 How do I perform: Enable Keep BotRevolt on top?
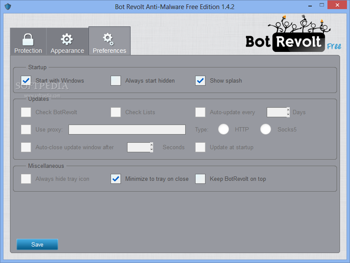(x=200, y=179)
